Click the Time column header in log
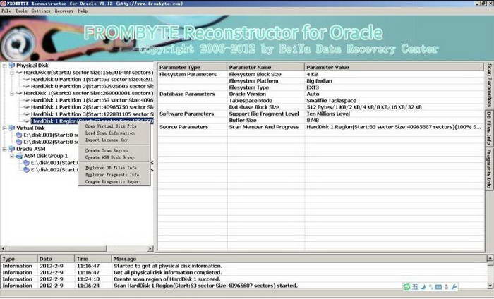This screenshot has width=494, height=299. tap(93, 259)
